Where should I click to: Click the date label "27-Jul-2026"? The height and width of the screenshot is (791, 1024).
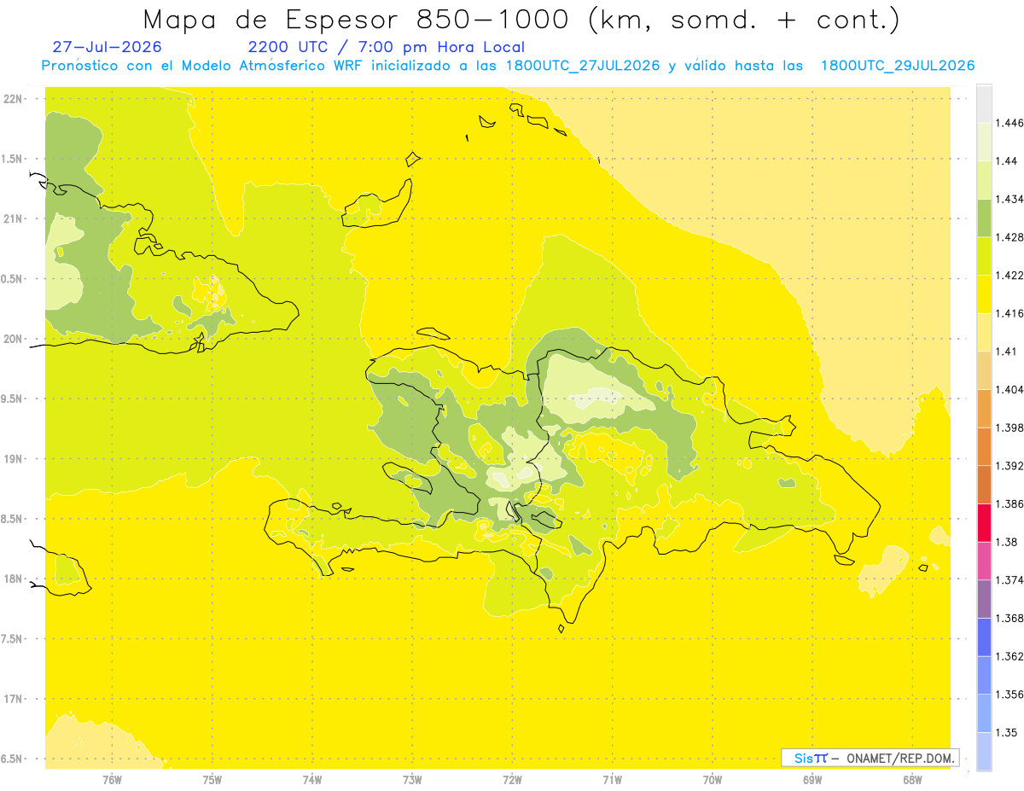[107, 47]
